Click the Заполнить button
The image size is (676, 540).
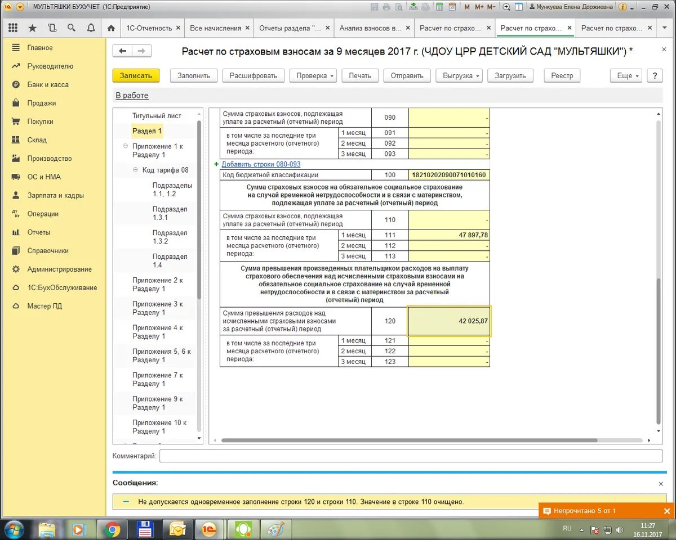[x=194, y=75]
